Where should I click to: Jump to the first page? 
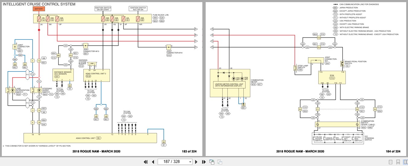tap(146, 162)
